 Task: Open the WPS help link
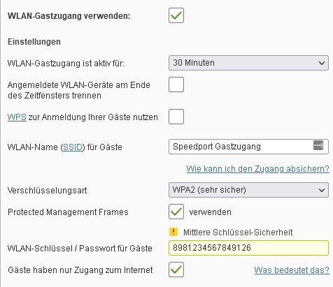17,117
